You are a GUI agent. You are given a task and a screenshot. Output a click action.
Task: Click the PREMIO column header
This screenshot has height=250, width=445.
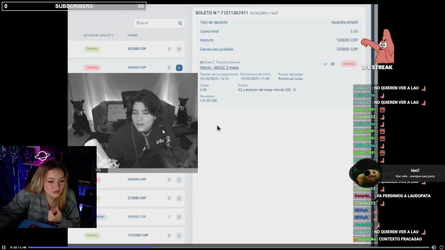click(x=132, y=35)
